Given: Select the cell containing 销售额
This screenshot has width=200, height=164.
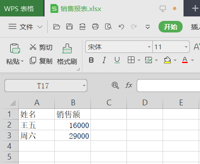Looking at the screenshot, I should pos(73,114).
